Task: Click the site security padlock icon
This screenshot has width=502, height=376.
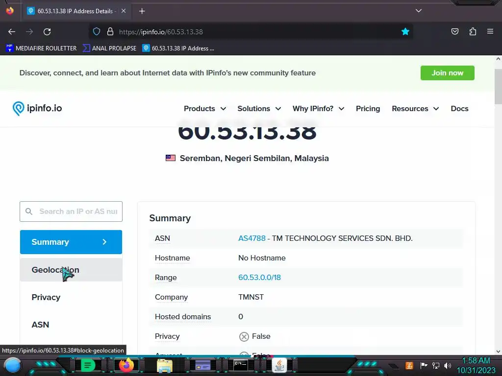Action: click(110, 32)
